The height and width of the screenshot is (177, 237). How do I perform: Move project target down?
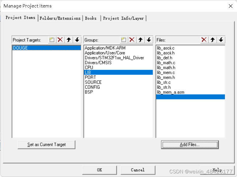click(x=77, y=40)
